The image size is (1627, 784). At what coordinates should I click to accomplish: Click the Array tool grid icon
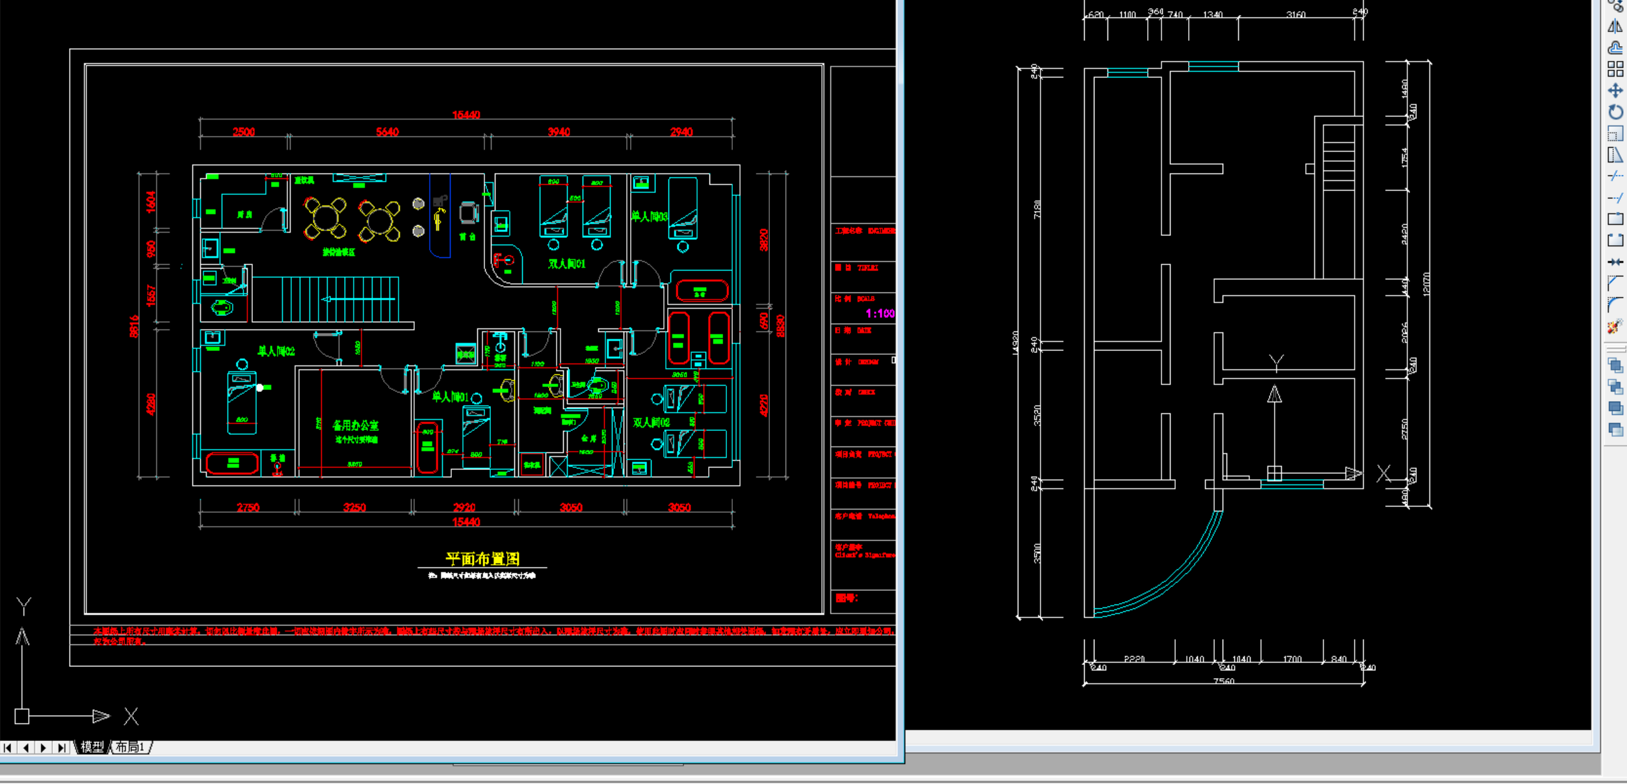tap(1615, 69)
